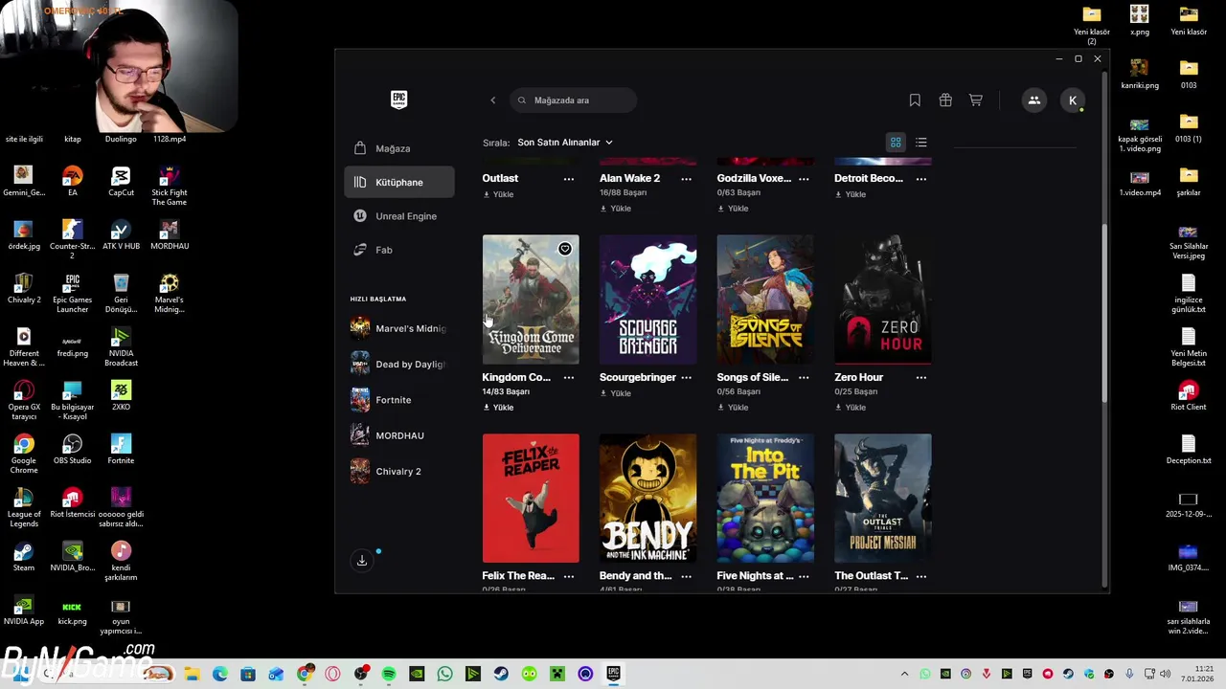Screen dimensions: 1226x689
Task: Open The Outlast Trials three-dot menu
Action: tap(921, 576)
